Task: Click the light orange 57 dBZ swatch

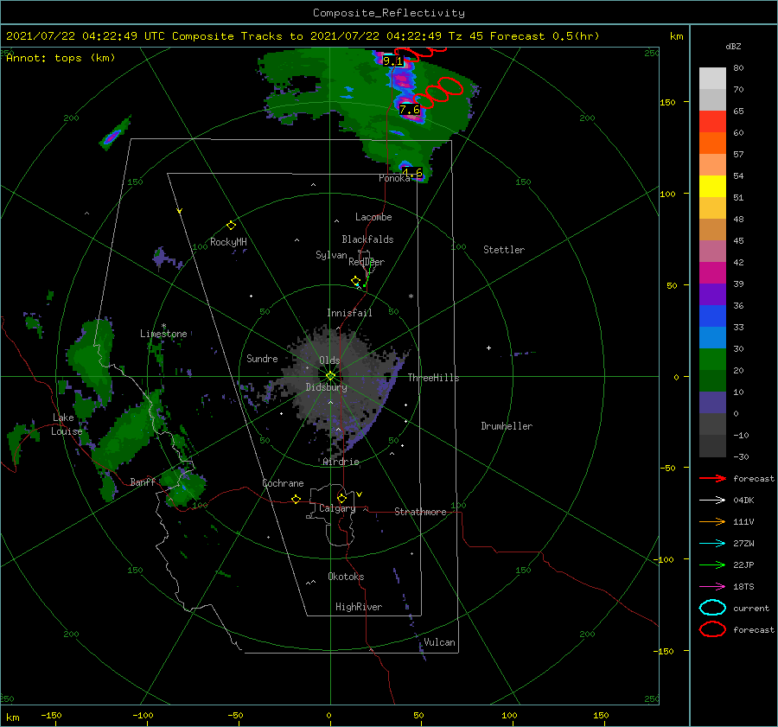Action: tap(712, 165)
